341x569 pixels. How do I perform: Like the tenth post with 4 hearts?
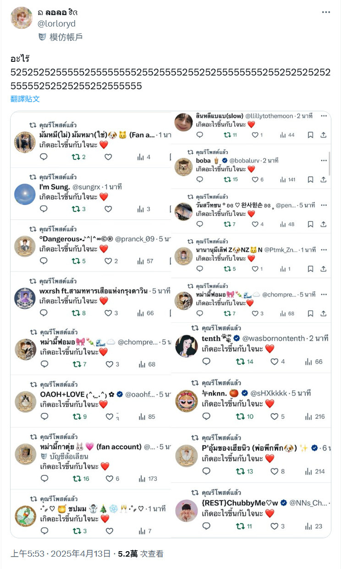(x=275, y=362)
